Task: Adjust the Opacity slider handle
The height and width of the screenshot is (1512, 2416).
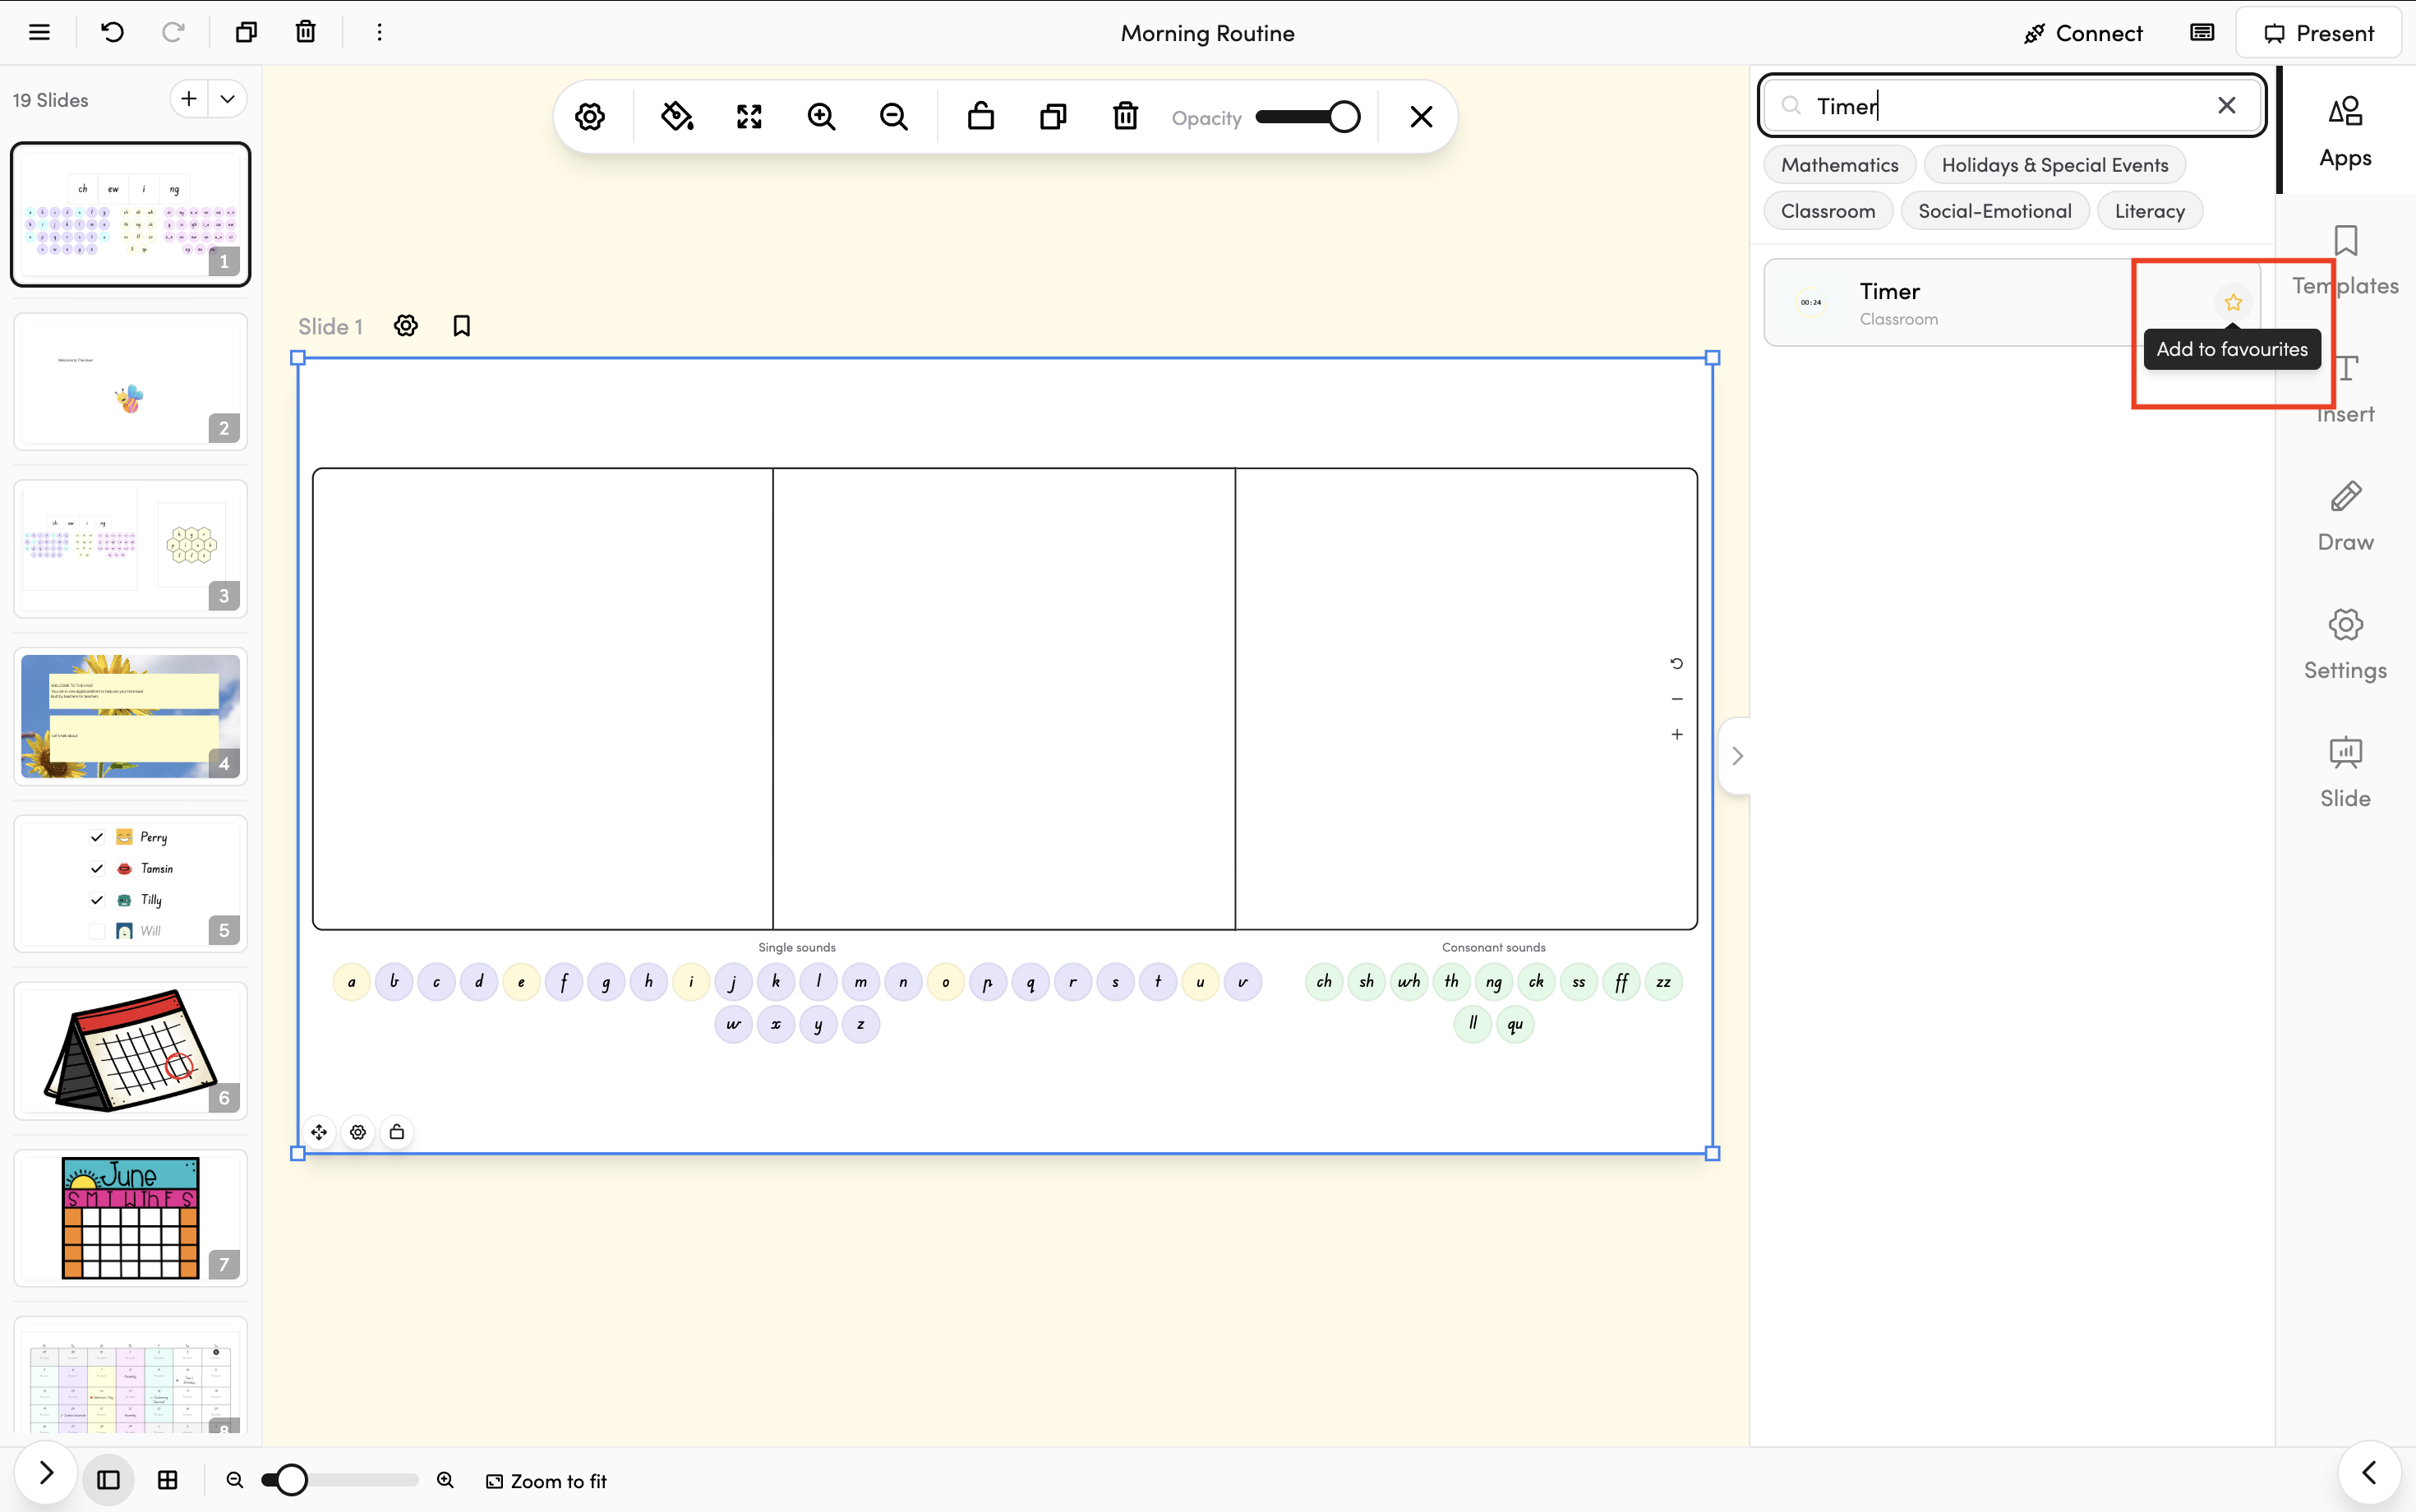Action: pos(1344,117)
